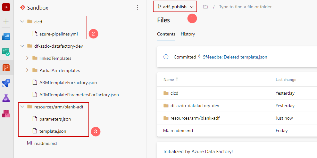
Task: Click the cicd folder icon in file list
Action: tap(166, 93)
